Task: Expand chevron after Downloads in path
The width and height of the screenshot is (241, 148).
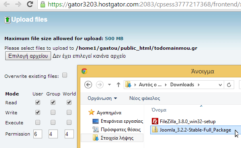Action: tap(199, 85)
